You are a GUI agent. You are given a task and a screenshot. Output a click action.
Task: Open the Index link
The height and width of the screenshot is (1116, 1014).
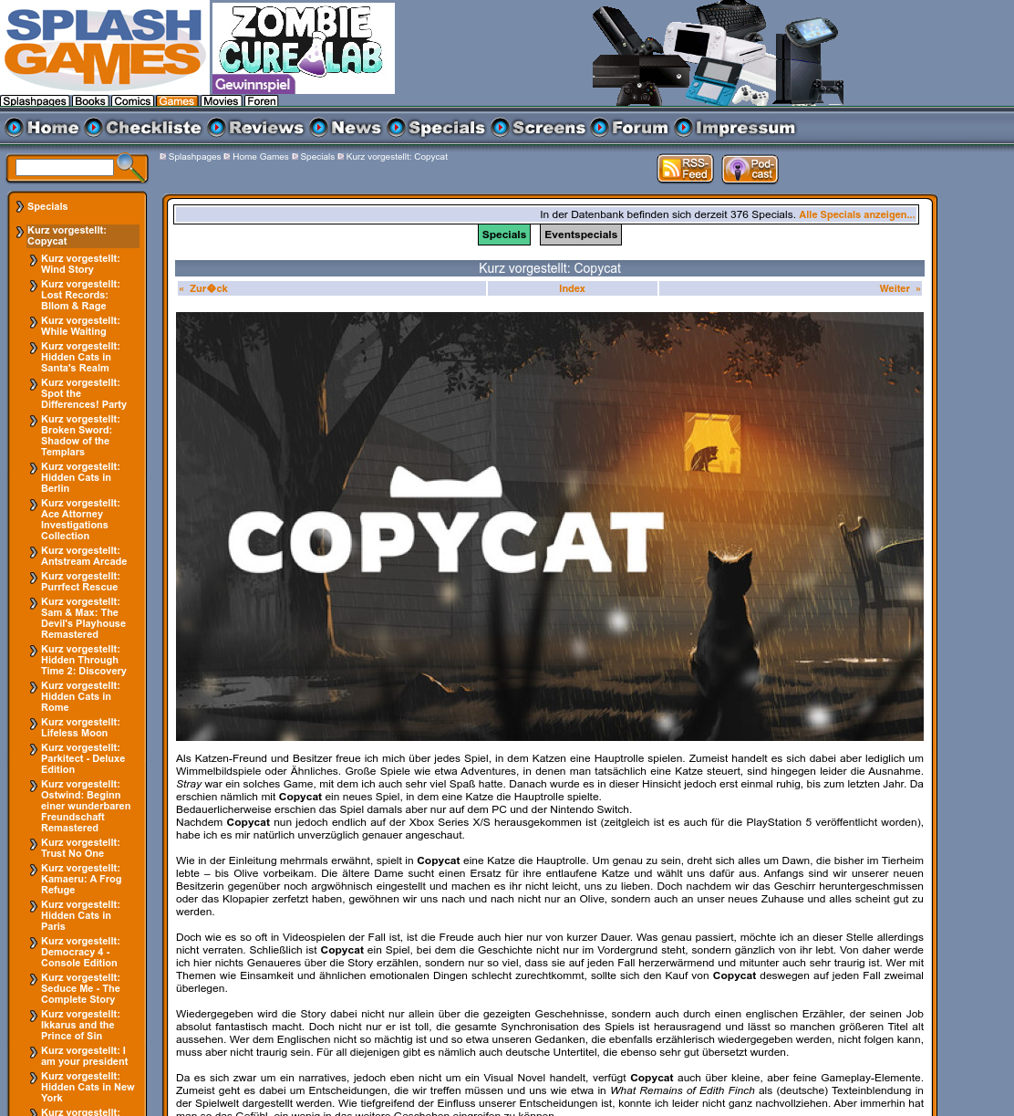tap(572, 288)
